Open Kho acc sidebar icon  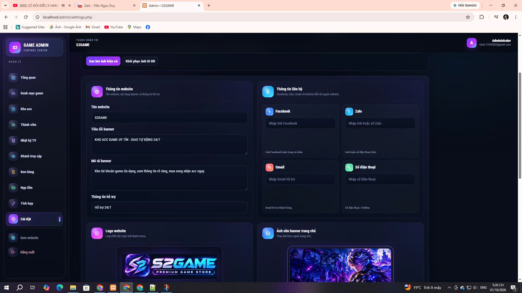[13, 109]
